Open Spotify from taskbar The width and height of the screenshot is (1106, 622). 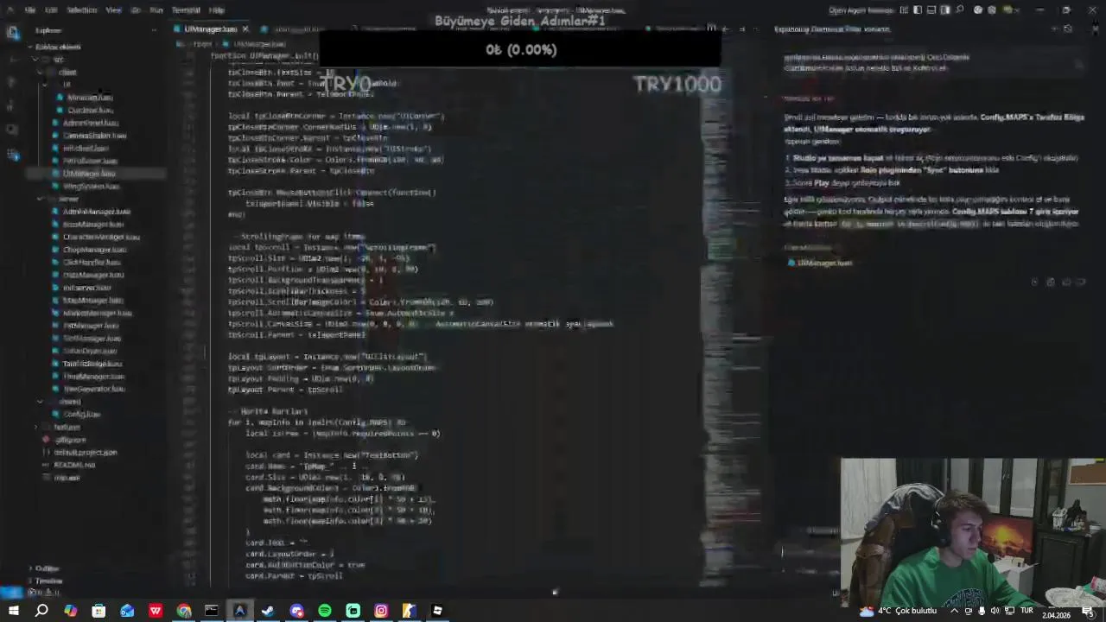coord(324,611)
